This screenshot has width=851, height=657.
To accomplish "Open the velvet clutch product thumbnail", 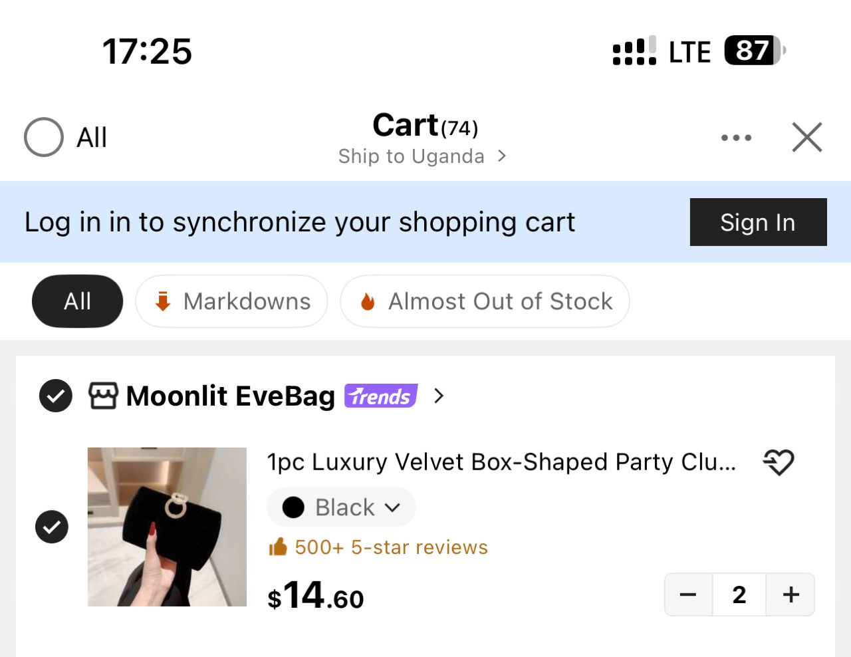I will click(x=167, y=527).
